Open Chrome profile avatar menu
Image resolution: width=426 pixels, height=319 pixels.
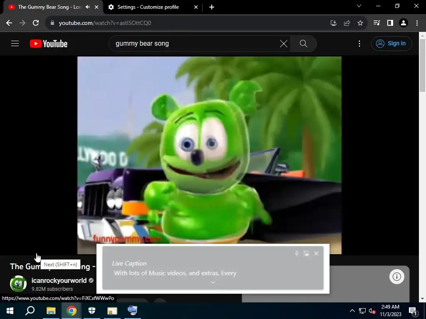404,23
